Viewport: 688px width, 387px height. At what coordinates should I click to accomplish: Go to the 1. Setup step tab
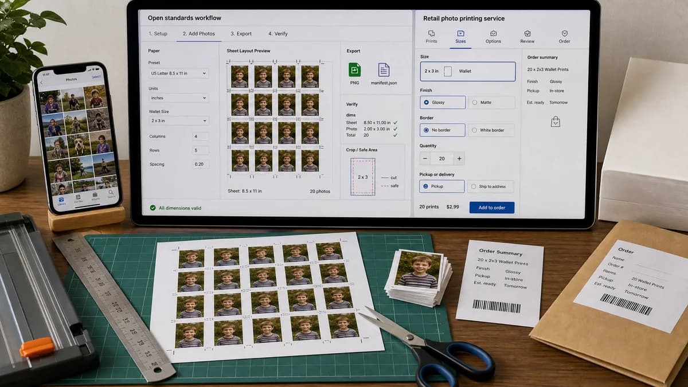tap(158, 34)
